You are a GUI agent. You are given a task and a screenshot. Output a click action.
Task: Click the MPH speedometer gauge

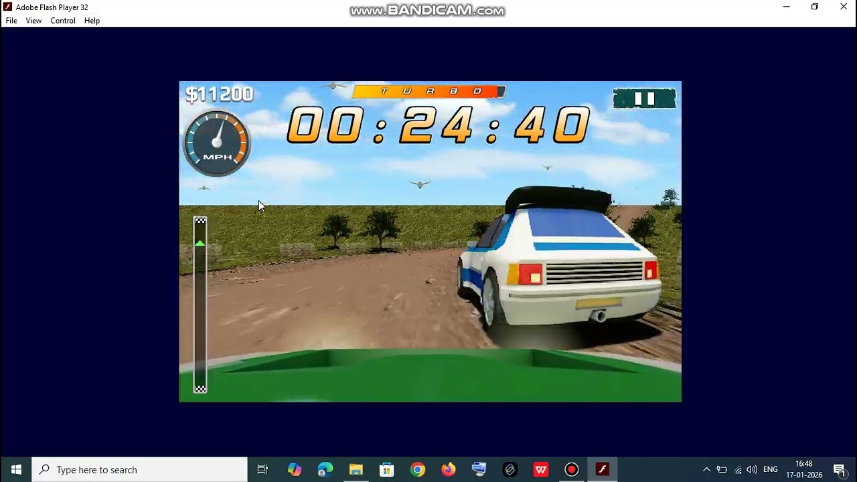[217, 143]
